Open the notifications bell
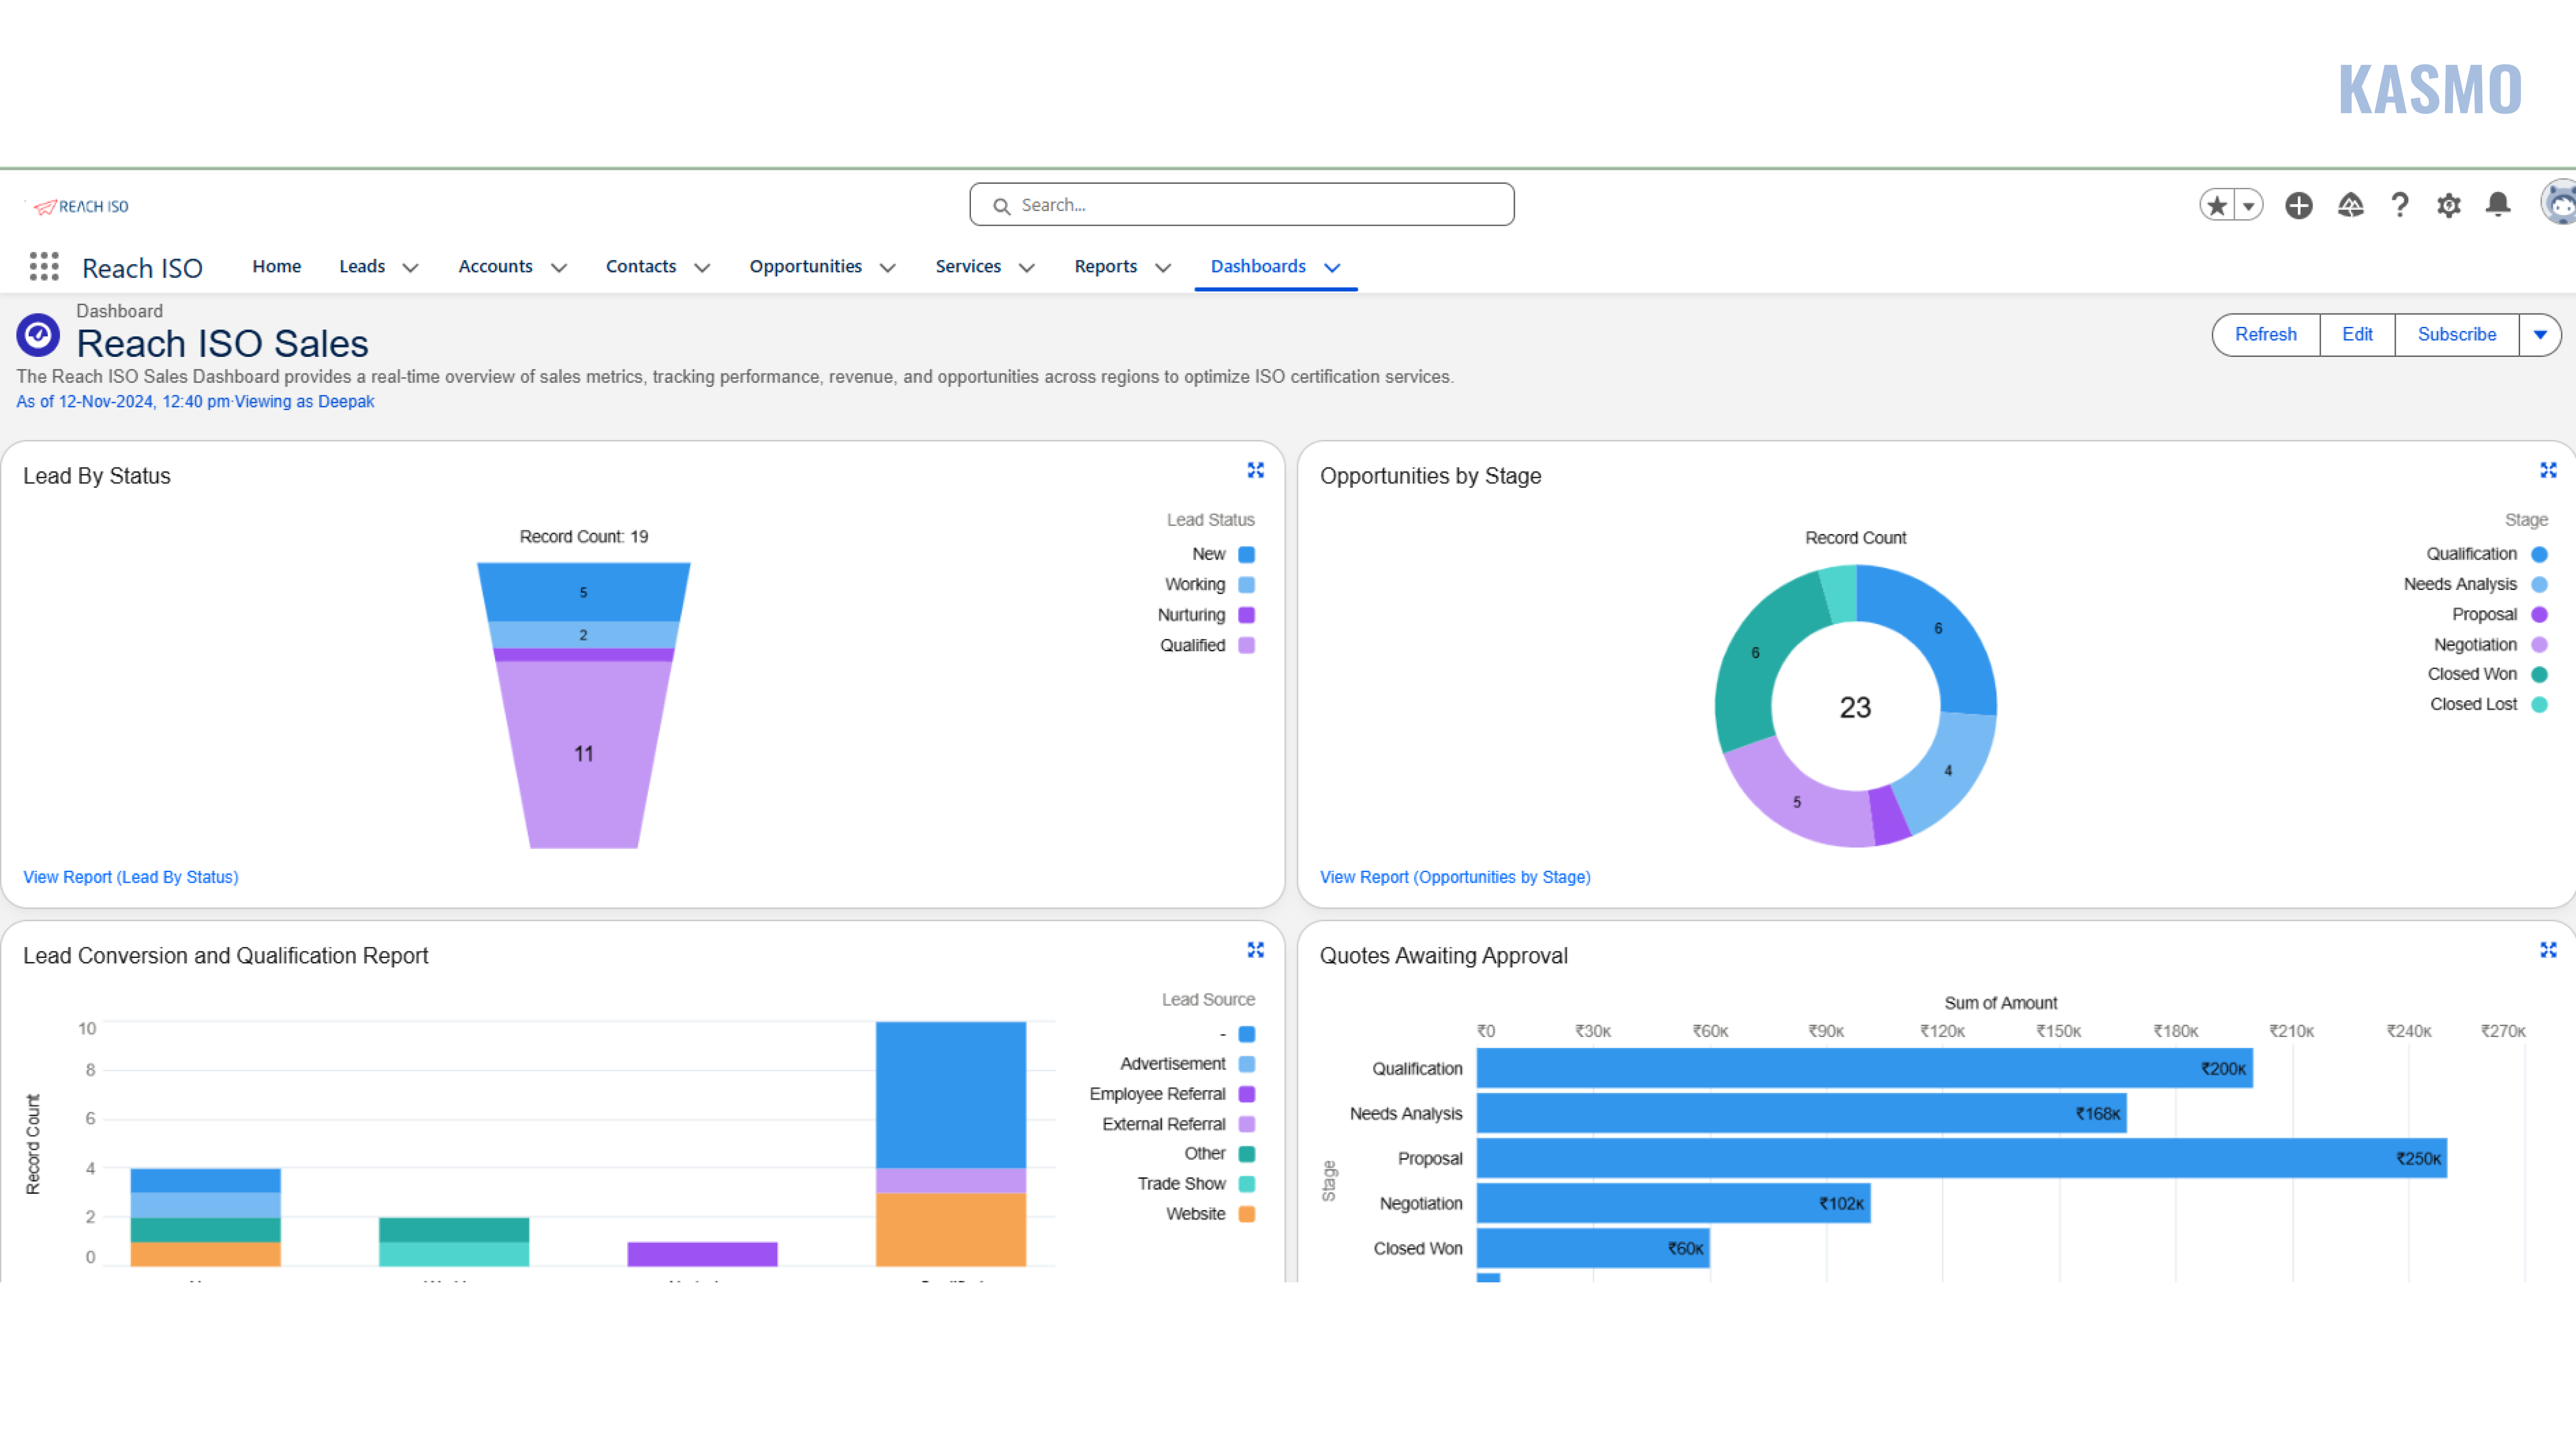The width and height of the screenshot is (2576, 1449). click(x=2498, y=205)
